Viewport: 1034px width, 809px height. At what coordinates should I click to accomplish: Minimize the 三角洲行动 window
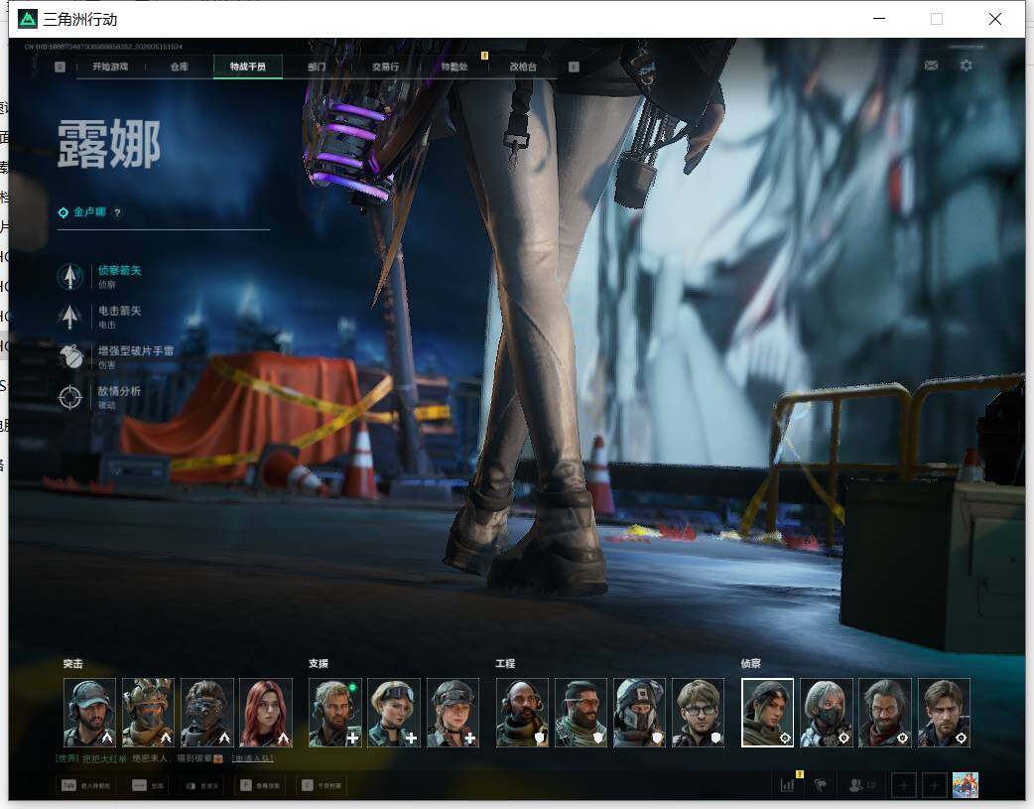point(879,19)
